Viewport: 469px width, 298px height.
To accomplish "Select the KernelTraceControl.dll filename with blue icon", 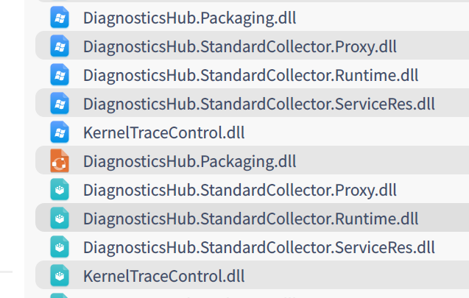I will [x=164, y=132].
